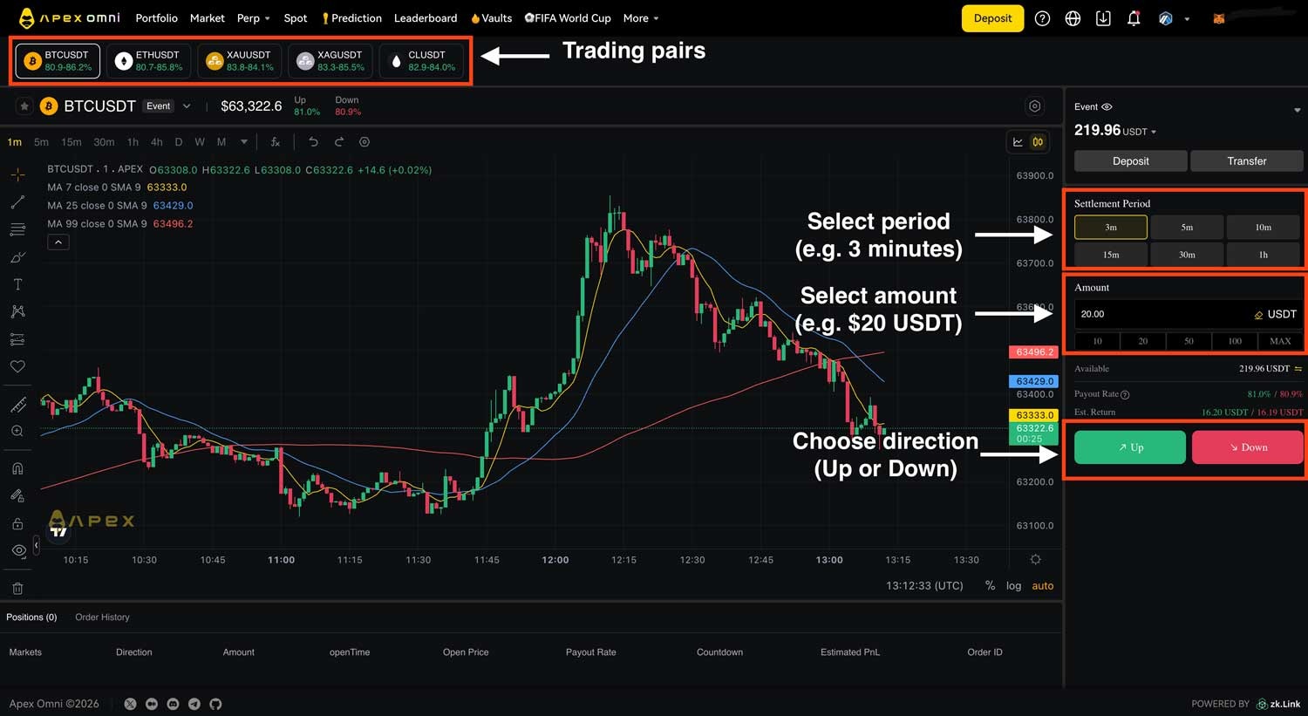Image resolution: width=1308 pixels, height=716 pixels.
Task: Open hexagon settings icon beside price header
Action: [x=1034, y=106]
